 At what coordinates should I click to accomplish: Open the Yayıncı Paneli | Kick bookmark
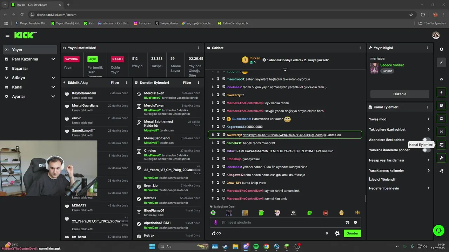65,23
